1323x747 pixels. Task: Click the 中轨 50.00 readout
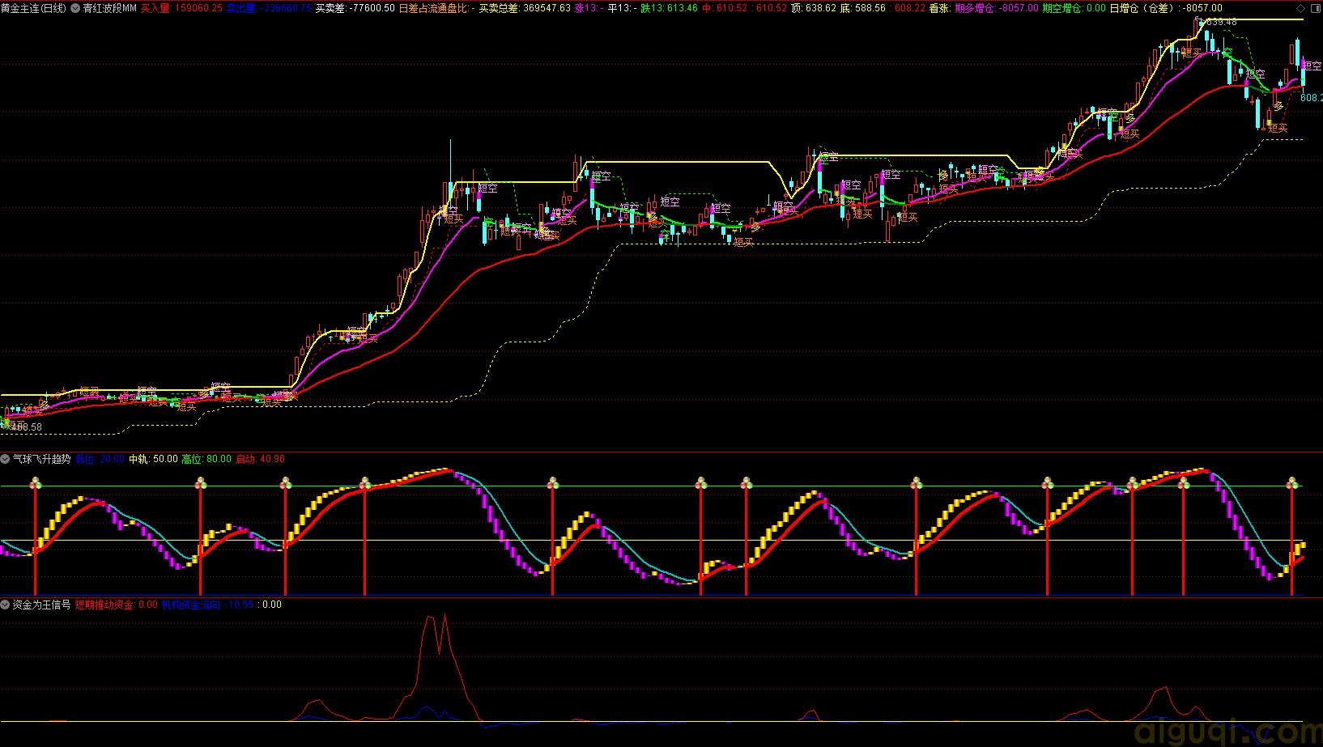tap(154, 459)
